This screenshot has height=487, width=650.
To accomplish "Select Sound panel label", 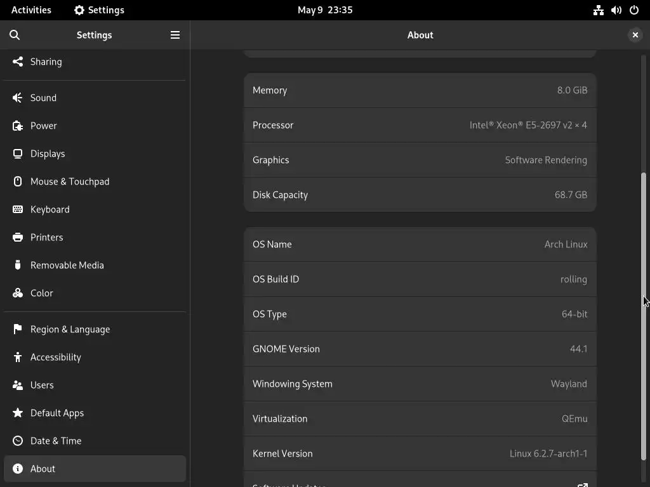I will click(43, 98).
